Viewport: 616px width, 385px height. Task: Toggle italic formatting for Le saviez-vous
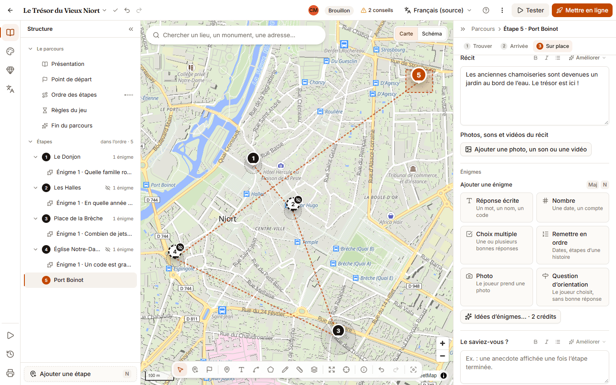click(546, 342)
